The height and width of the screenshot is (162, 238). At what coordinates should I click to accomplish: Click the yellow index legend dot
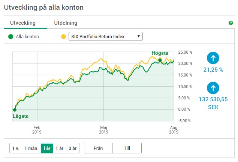click(x=63, y=37)
